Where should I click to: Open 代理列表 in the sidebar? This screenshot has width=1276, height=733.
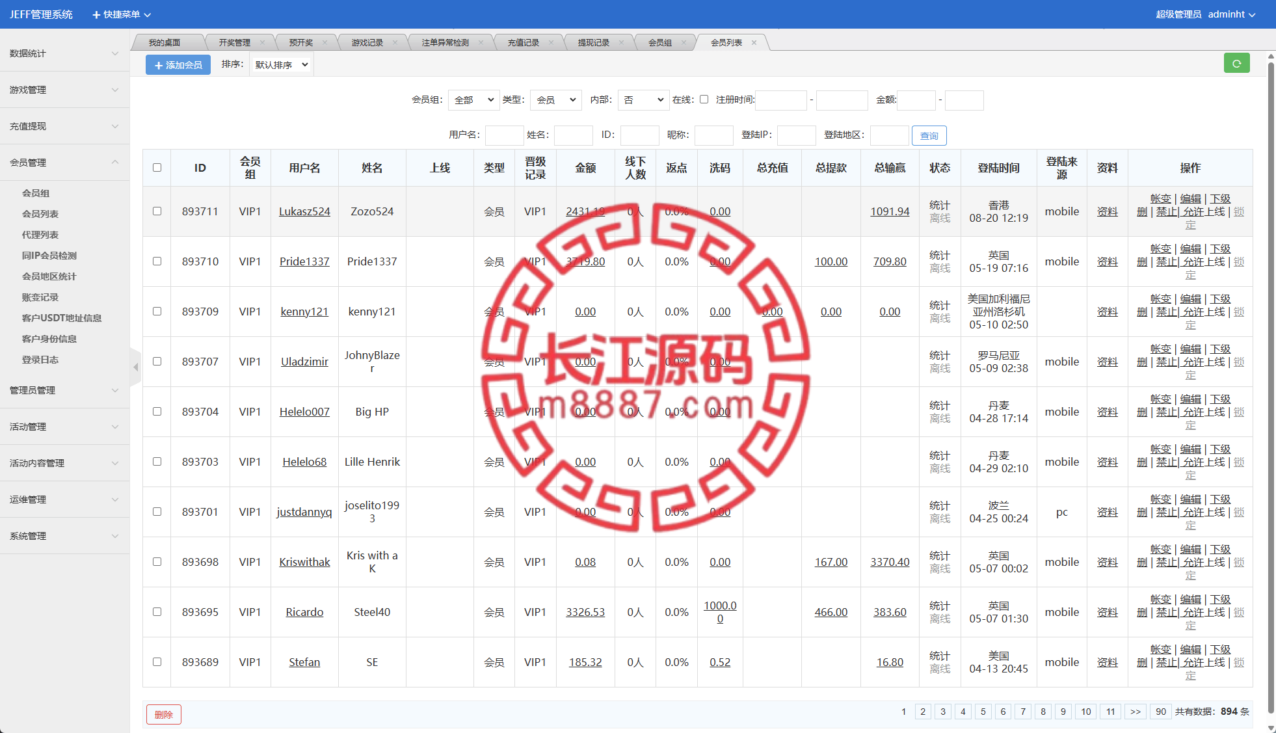coord(40,235)
